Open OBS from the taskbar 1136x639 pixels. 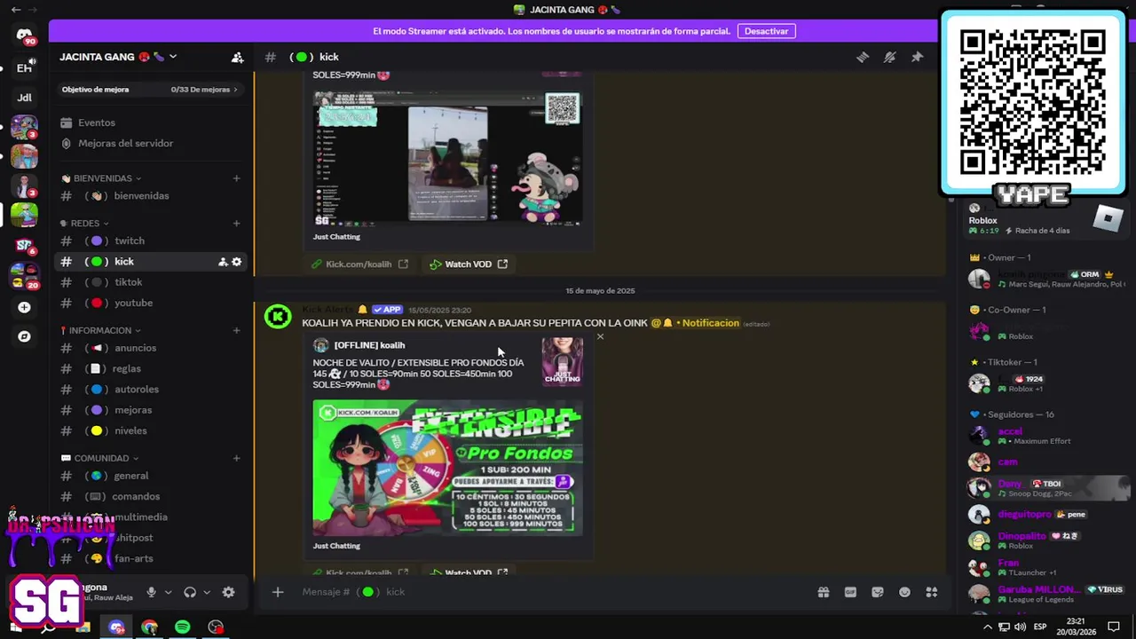(216, 627)
